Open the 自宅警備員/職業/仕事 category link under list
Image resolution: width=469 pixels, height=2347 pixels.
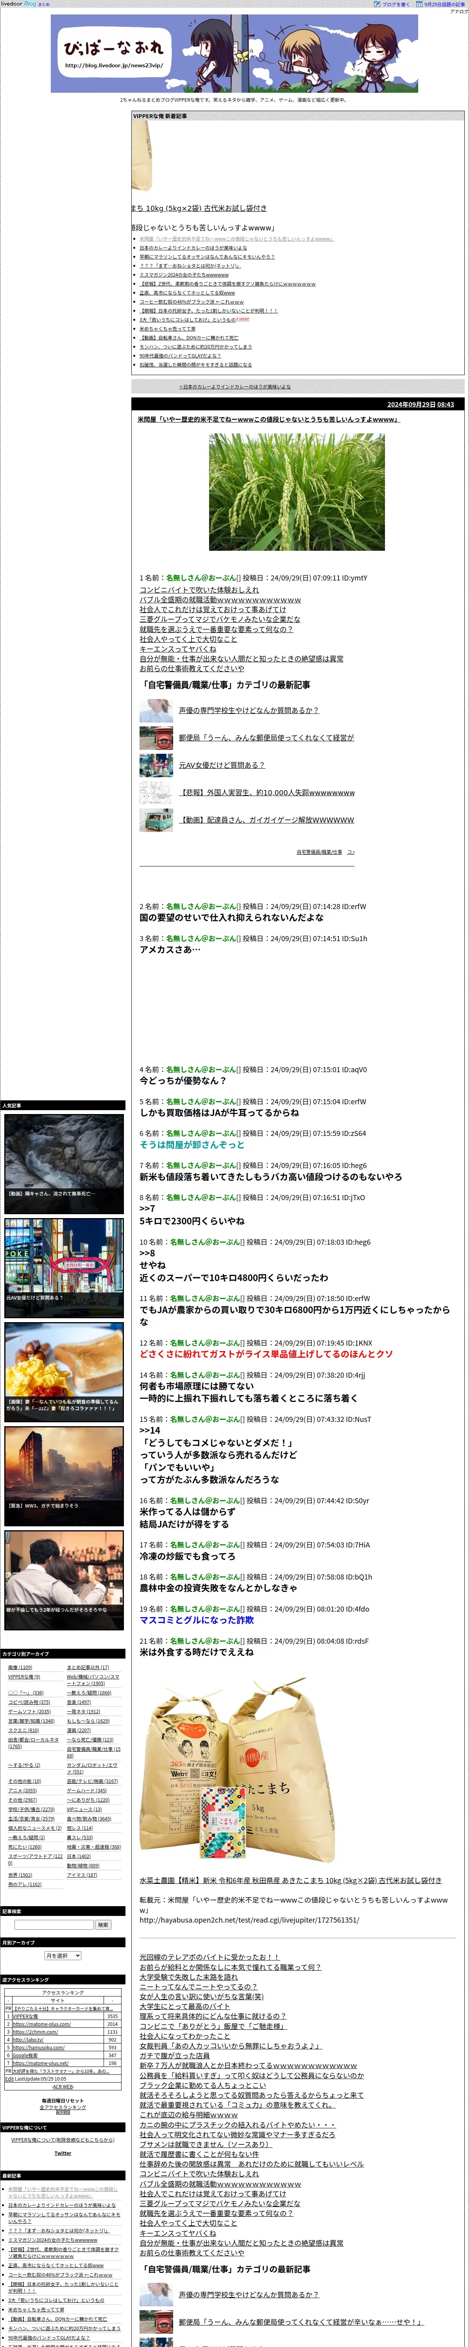pyautogui.click(x=319, y=852)
